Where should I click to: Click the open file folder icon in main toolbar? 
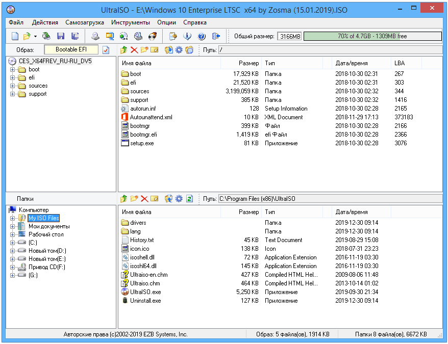[27, 36]
